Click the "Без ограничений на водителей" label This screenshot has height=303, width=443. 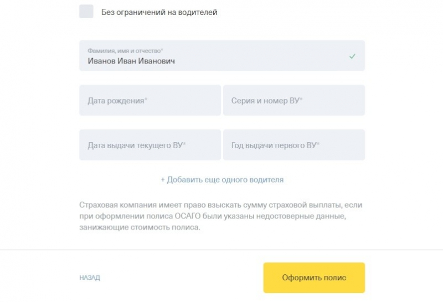point(159,12)
